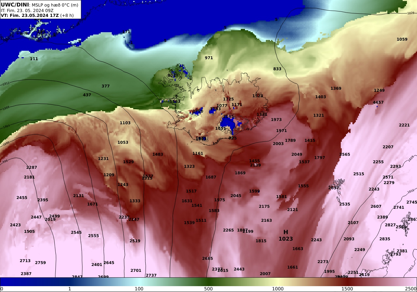The width and height of the screenshot is (417, 292).
Task: Click the height value 2163
Action: 266,220
